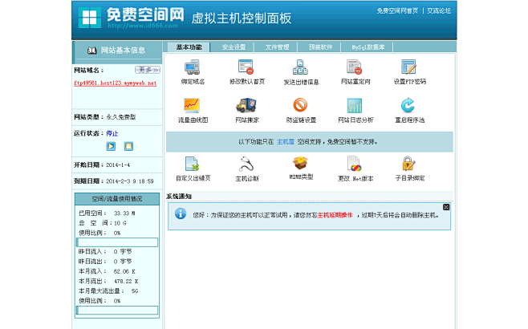
Task: Open the 绑定域名 domain binding icon
Action: point(193,68)
